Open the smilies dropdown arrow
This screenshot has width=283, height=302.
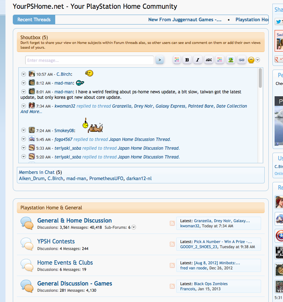258,60
